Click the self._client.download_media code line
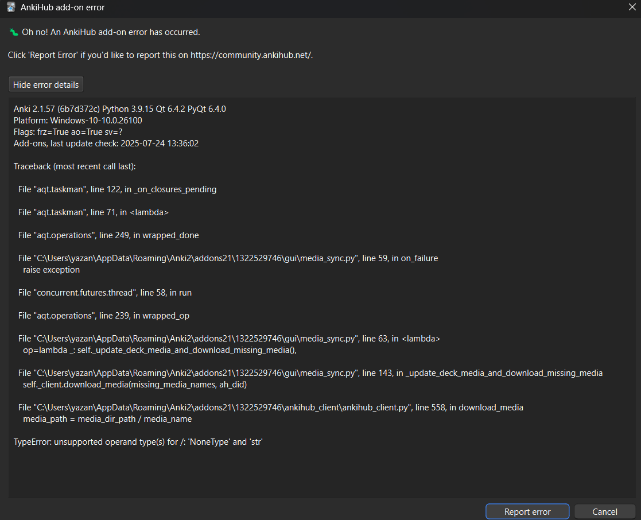Screen dimensions: 641x520 coord(135,385)
